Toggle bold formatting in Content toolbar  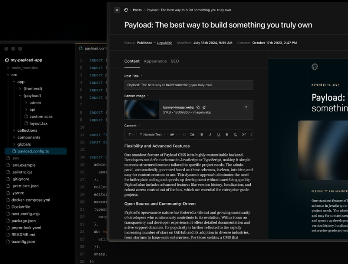(x=201, y=134)
